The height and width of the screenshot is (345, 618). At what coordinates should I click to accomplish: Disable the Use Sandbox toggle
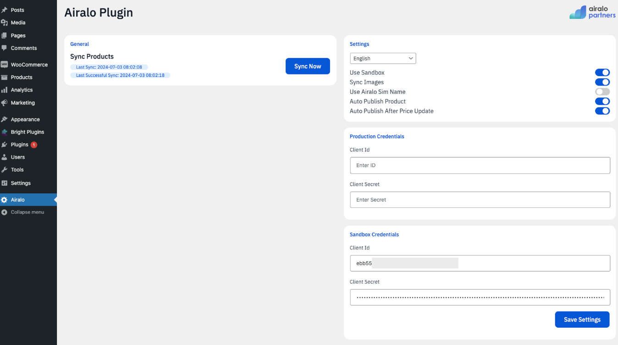(602, 72)
